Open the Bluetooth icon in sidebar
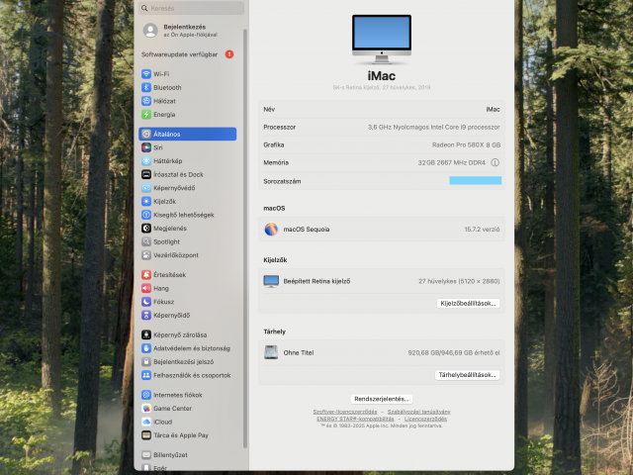 tap(146, 88)
